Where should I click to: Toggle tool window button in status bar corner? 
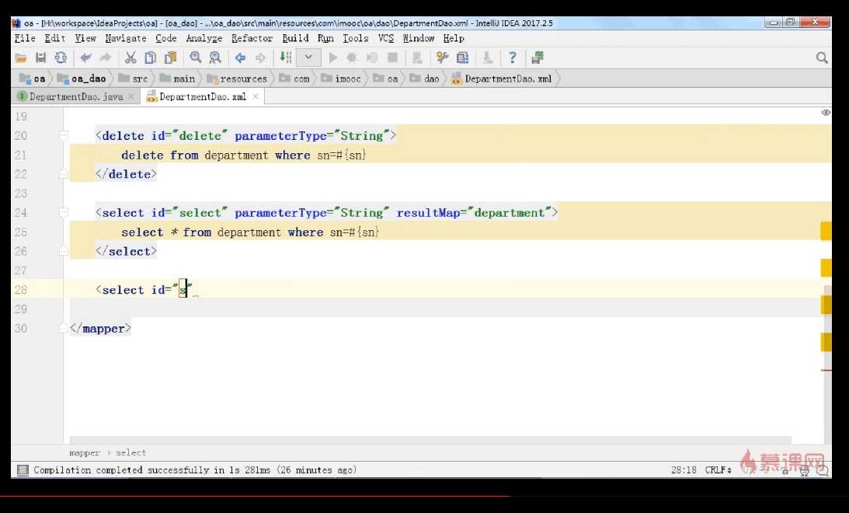click(23, 469)
